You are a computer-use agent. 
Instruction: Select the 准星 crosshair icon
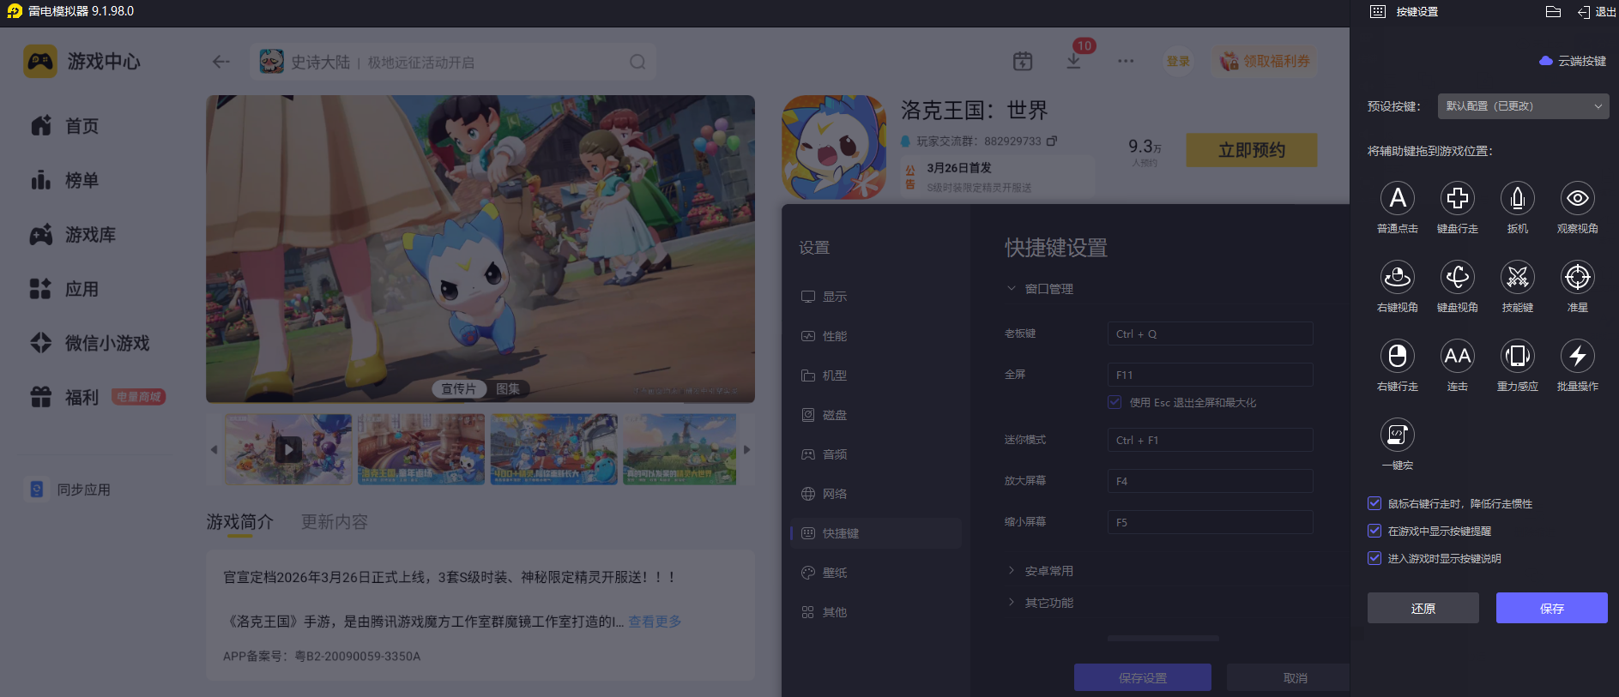tap(1577, 277)
